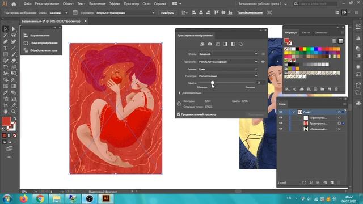Select the Eraser tool
363x204 pixels.
click(x=14, y=61)
